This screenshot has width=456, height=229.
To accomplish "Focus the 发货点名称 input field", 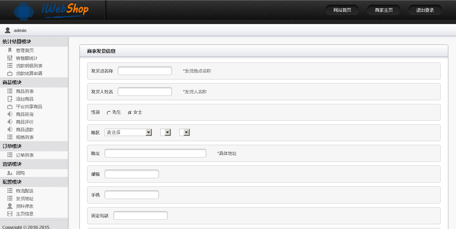I will tap(145, 71).
